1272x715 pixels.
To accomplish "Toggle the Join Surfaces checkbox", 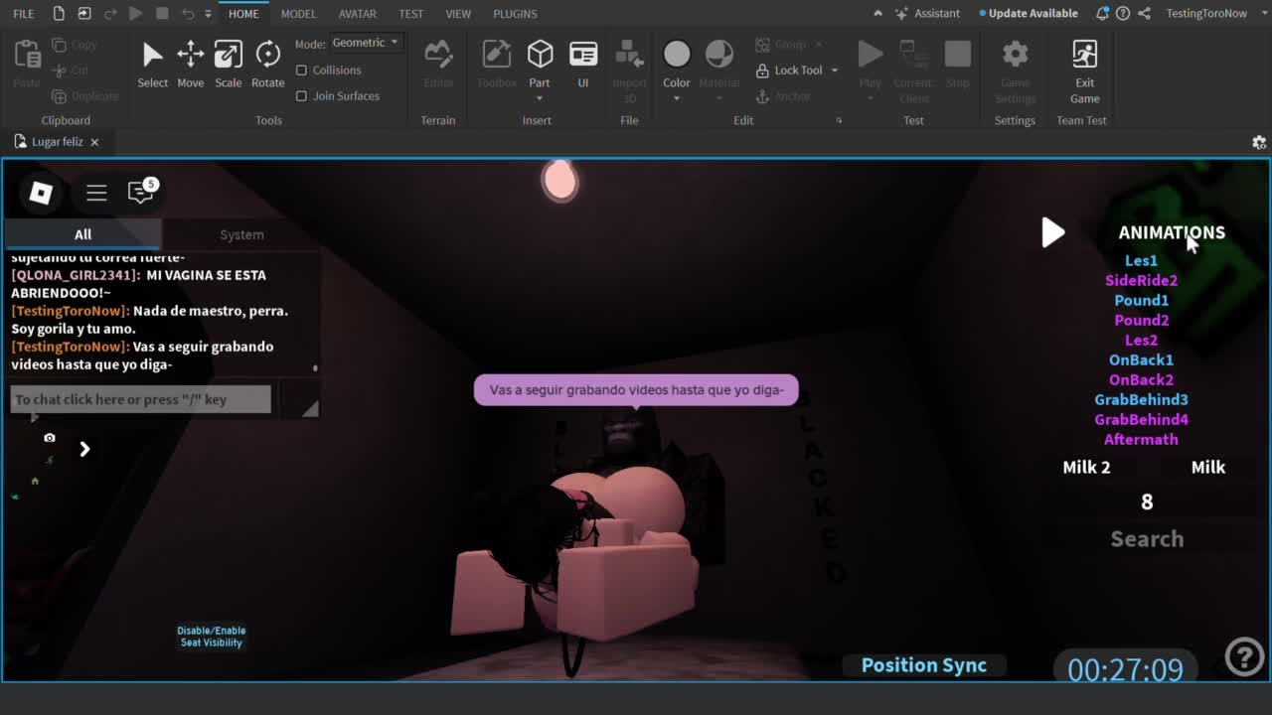I will point(302,96).
